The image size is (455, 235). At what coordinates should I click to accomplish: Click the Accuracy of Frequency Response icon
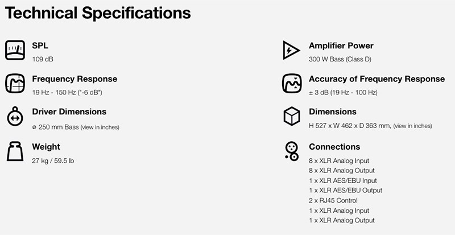click(x=292, y=84)
